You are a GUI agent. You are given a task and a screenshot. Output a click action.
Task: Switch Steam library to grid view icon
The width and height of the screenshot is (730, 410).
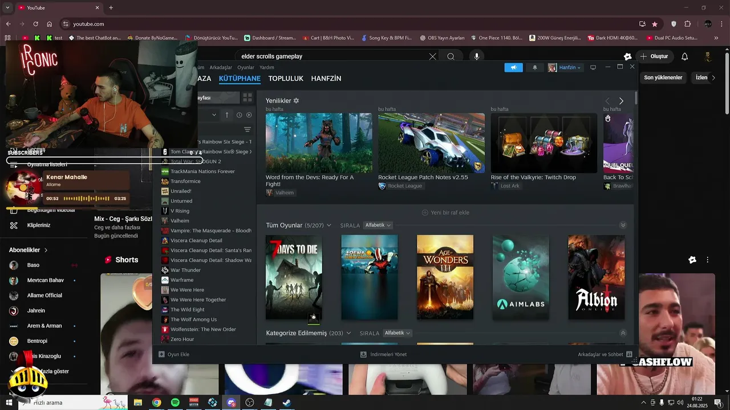pyautogui.click(x=248, y=98)
